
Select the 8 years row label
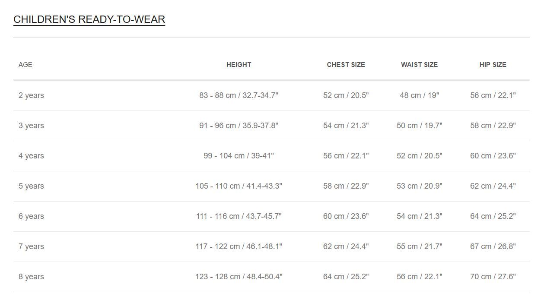pos(31,277)
